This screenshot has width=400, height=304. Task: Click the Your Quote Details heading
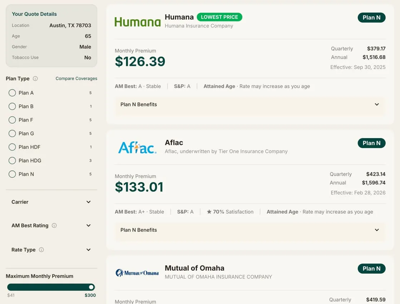[34, 14]
